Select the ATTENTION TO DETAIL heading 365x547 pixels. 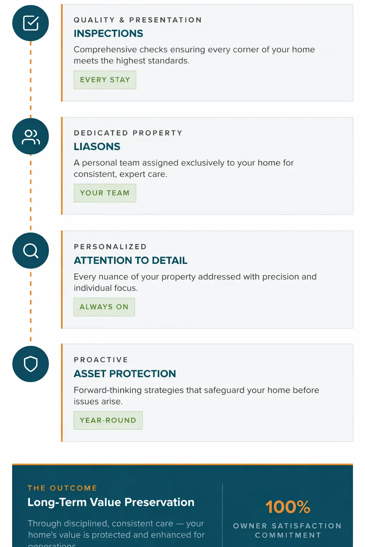click(130, 261)
